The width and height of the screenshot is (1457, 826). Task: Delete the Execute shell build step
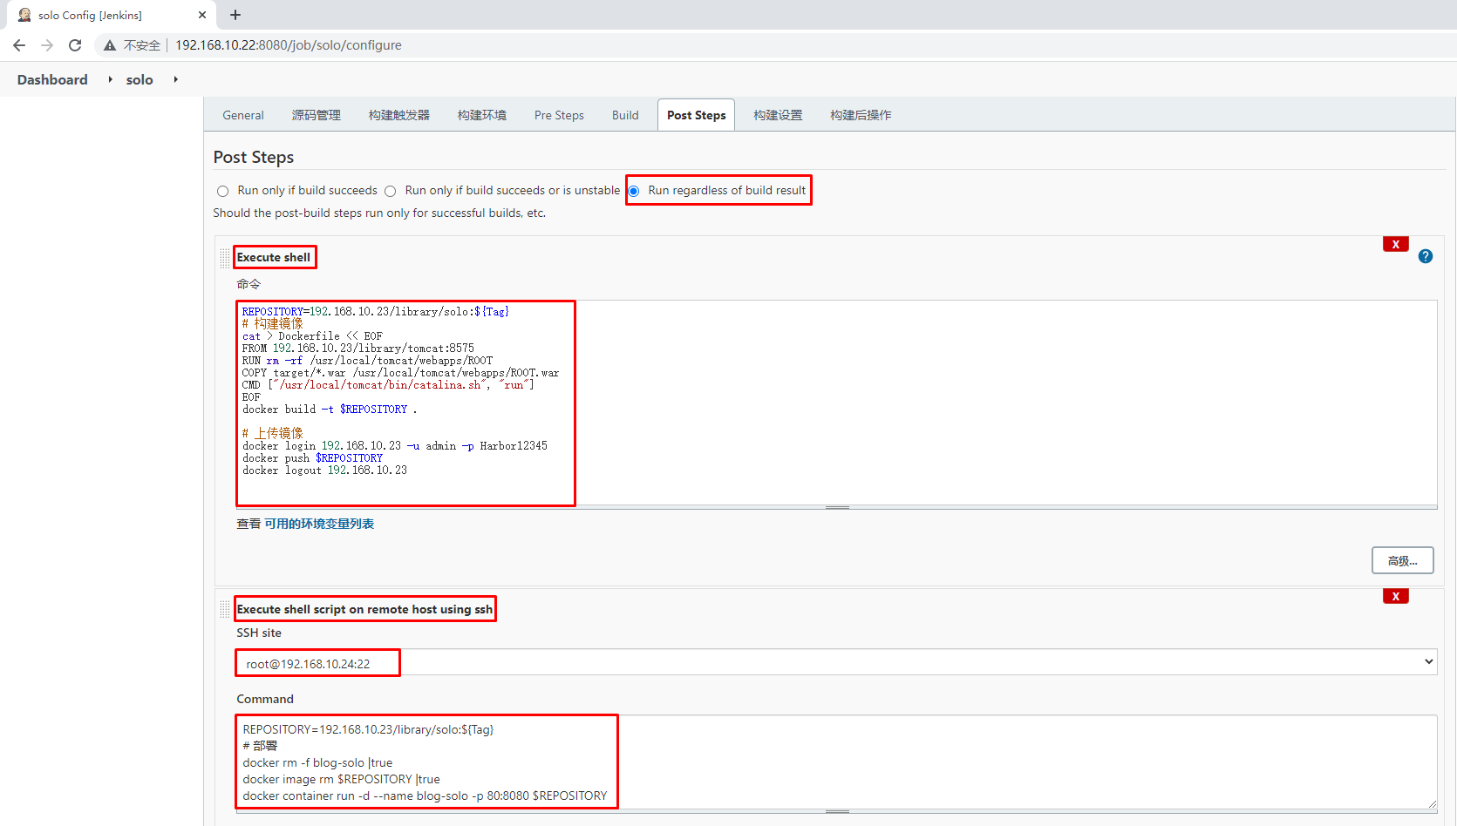point(1396,244)
